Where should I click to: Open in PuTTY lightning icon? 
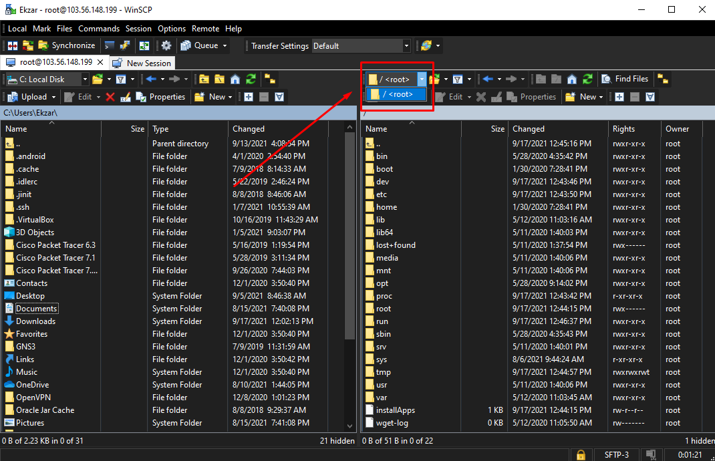124,45
